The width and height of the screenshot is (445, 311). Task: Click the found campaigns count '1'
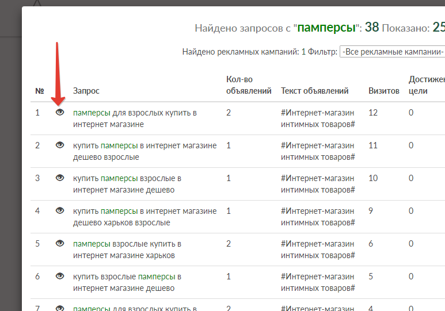coord(303,52)
